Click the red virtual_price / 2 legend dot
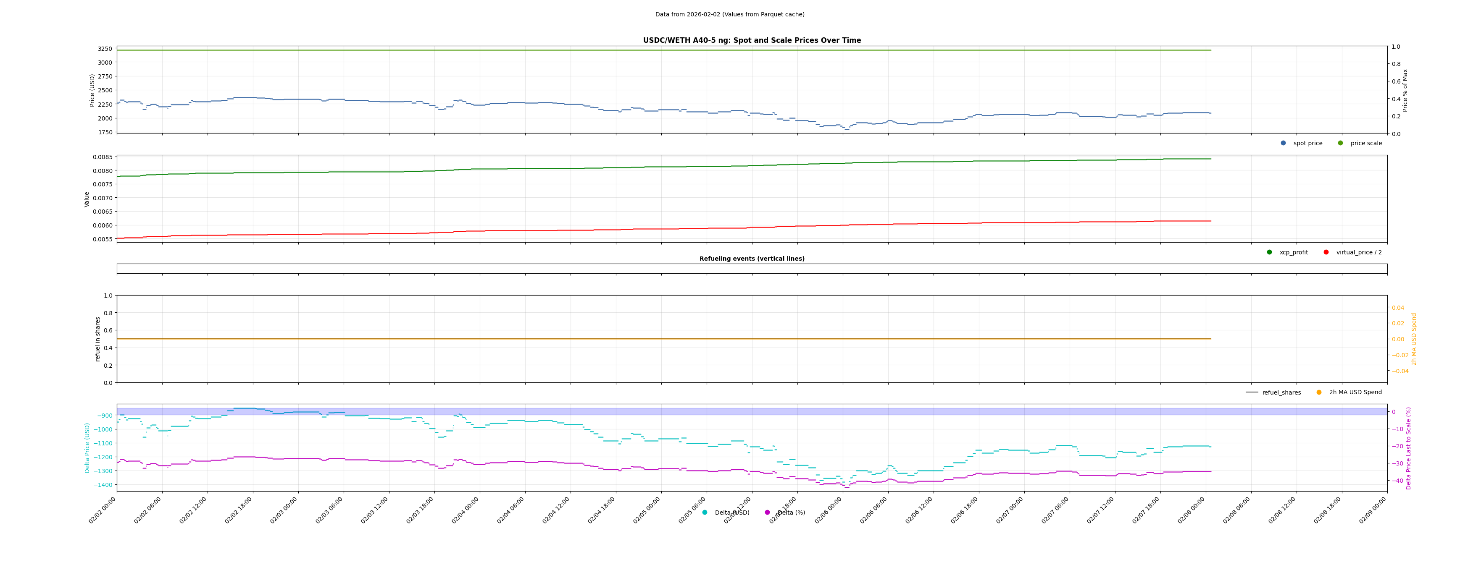1460x578 pixels. pyautogui.click(x=1326, y=253)
